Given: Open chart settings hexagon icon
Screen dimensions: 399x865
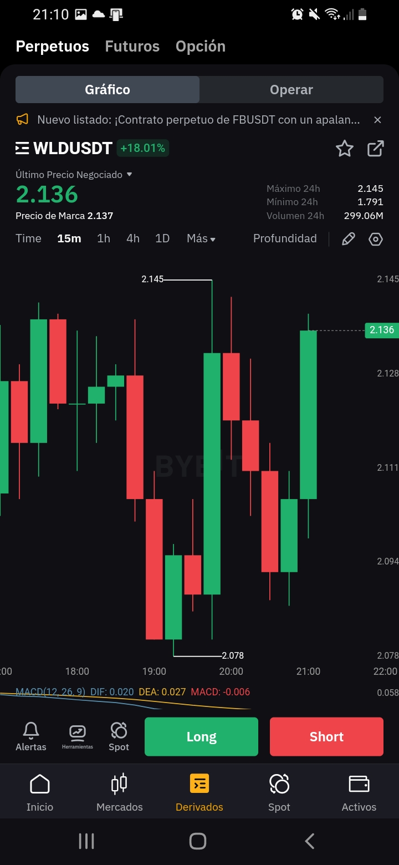Looking at the screenshot, I should 376,239.
